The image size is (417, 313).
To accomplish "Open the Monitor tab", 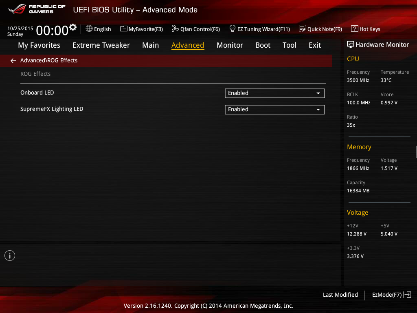I will click(x=230, y=45).
